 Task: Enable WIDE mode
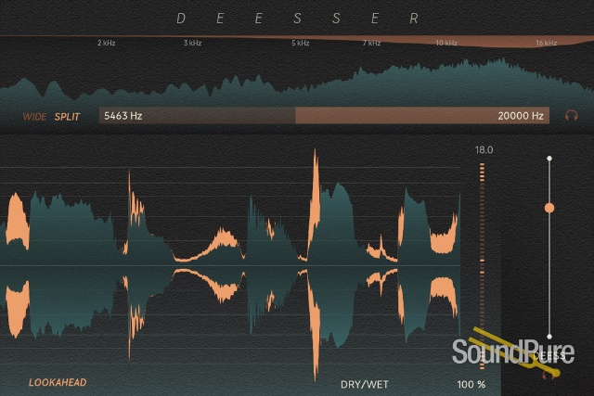pos(34,117)
